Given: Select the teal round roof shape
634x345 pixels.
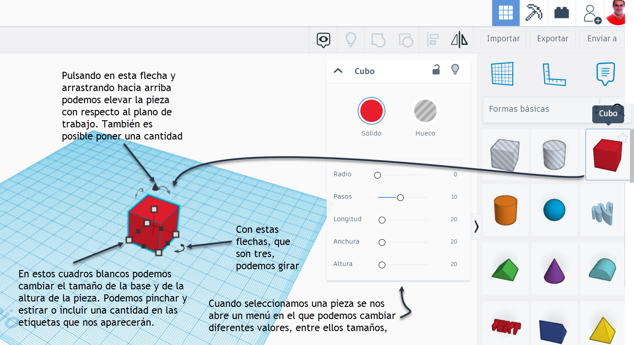Looking at the screenshot, I should (603, 268).
